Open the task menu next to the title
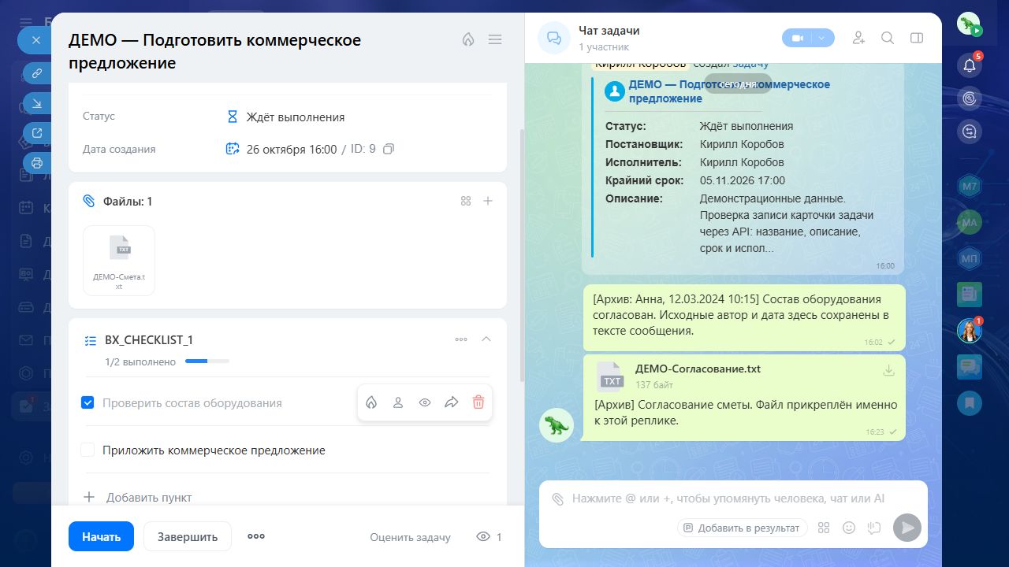The height and width of the screenshot is (567, 1009). (x=495, y=39)
